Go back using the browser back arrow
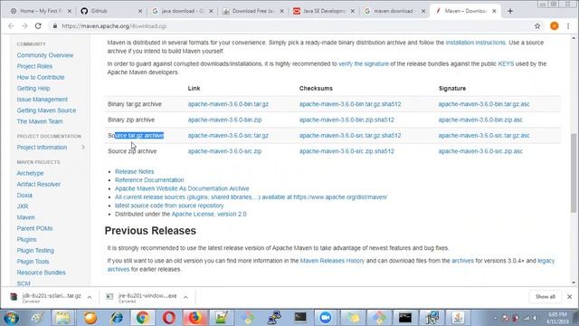Viewport: 579px width, 326px height. click(11, 26)
